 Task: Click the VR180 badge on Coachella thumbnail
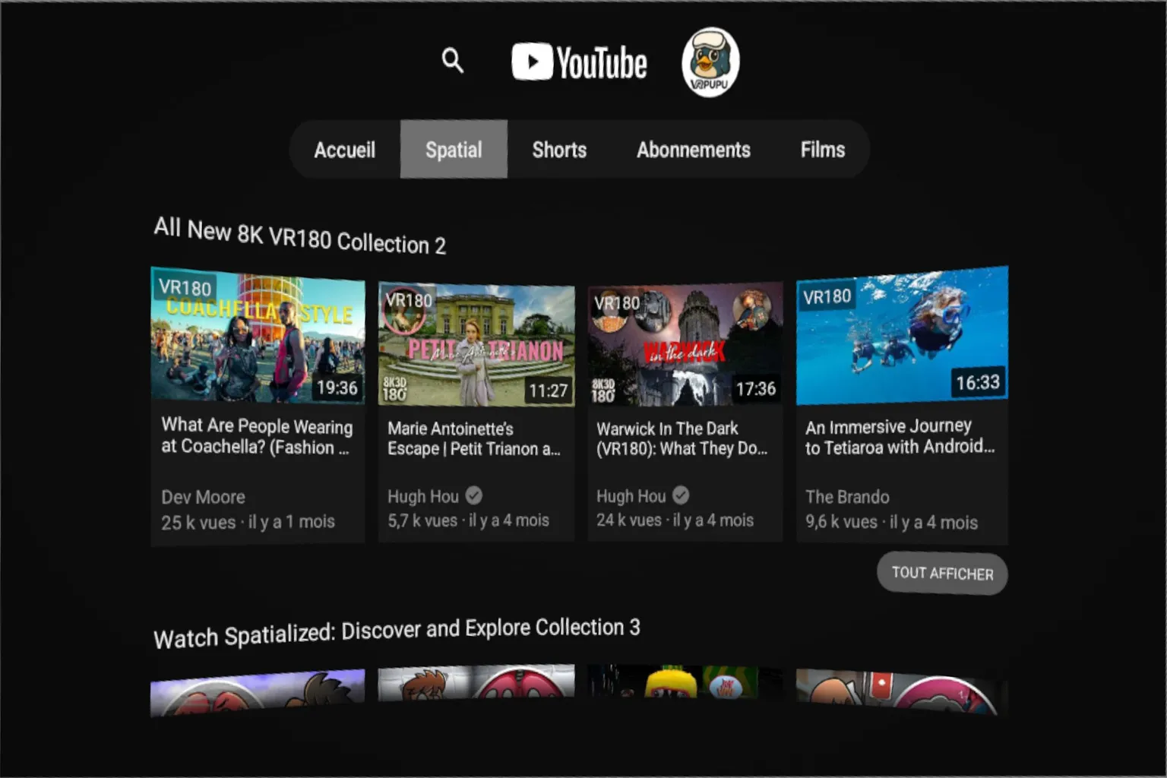(185, 288)
